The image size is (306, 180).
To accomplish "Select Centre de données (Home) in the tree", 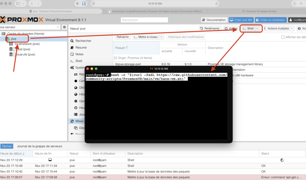I will point(26,34).
